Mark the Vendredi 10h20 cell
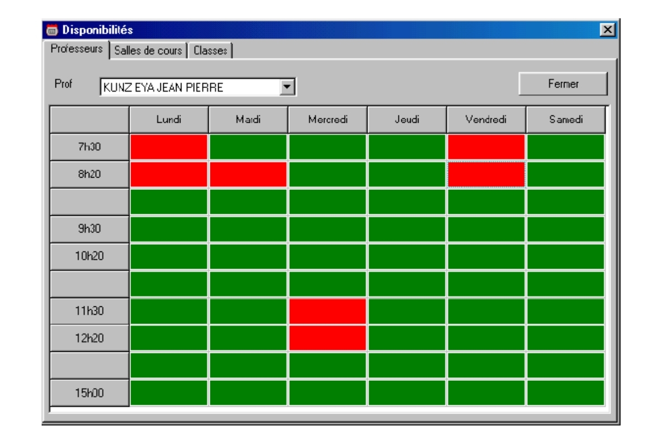Image resolution: width=666 pixels, height=444 pixels. 486,256
